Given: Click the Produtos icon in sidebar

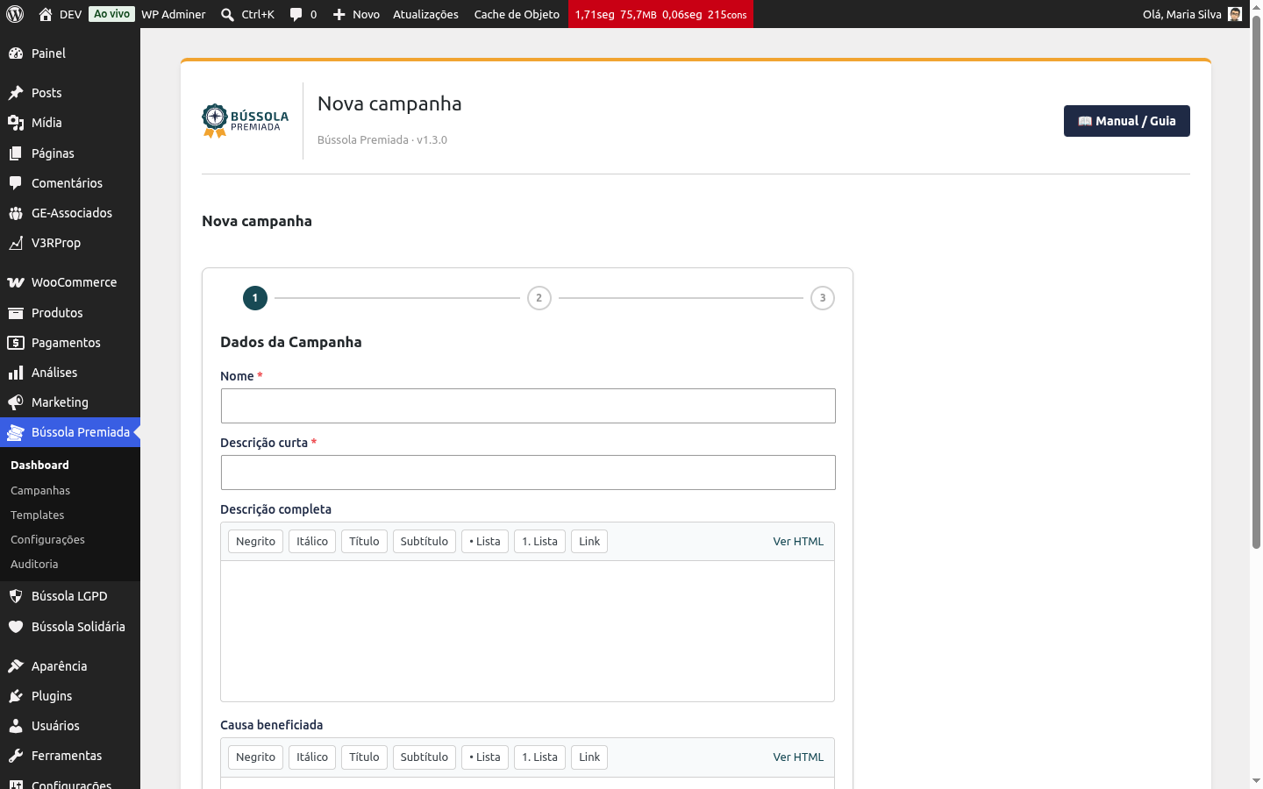Looking at the screenshot, I should pos(16,313).
